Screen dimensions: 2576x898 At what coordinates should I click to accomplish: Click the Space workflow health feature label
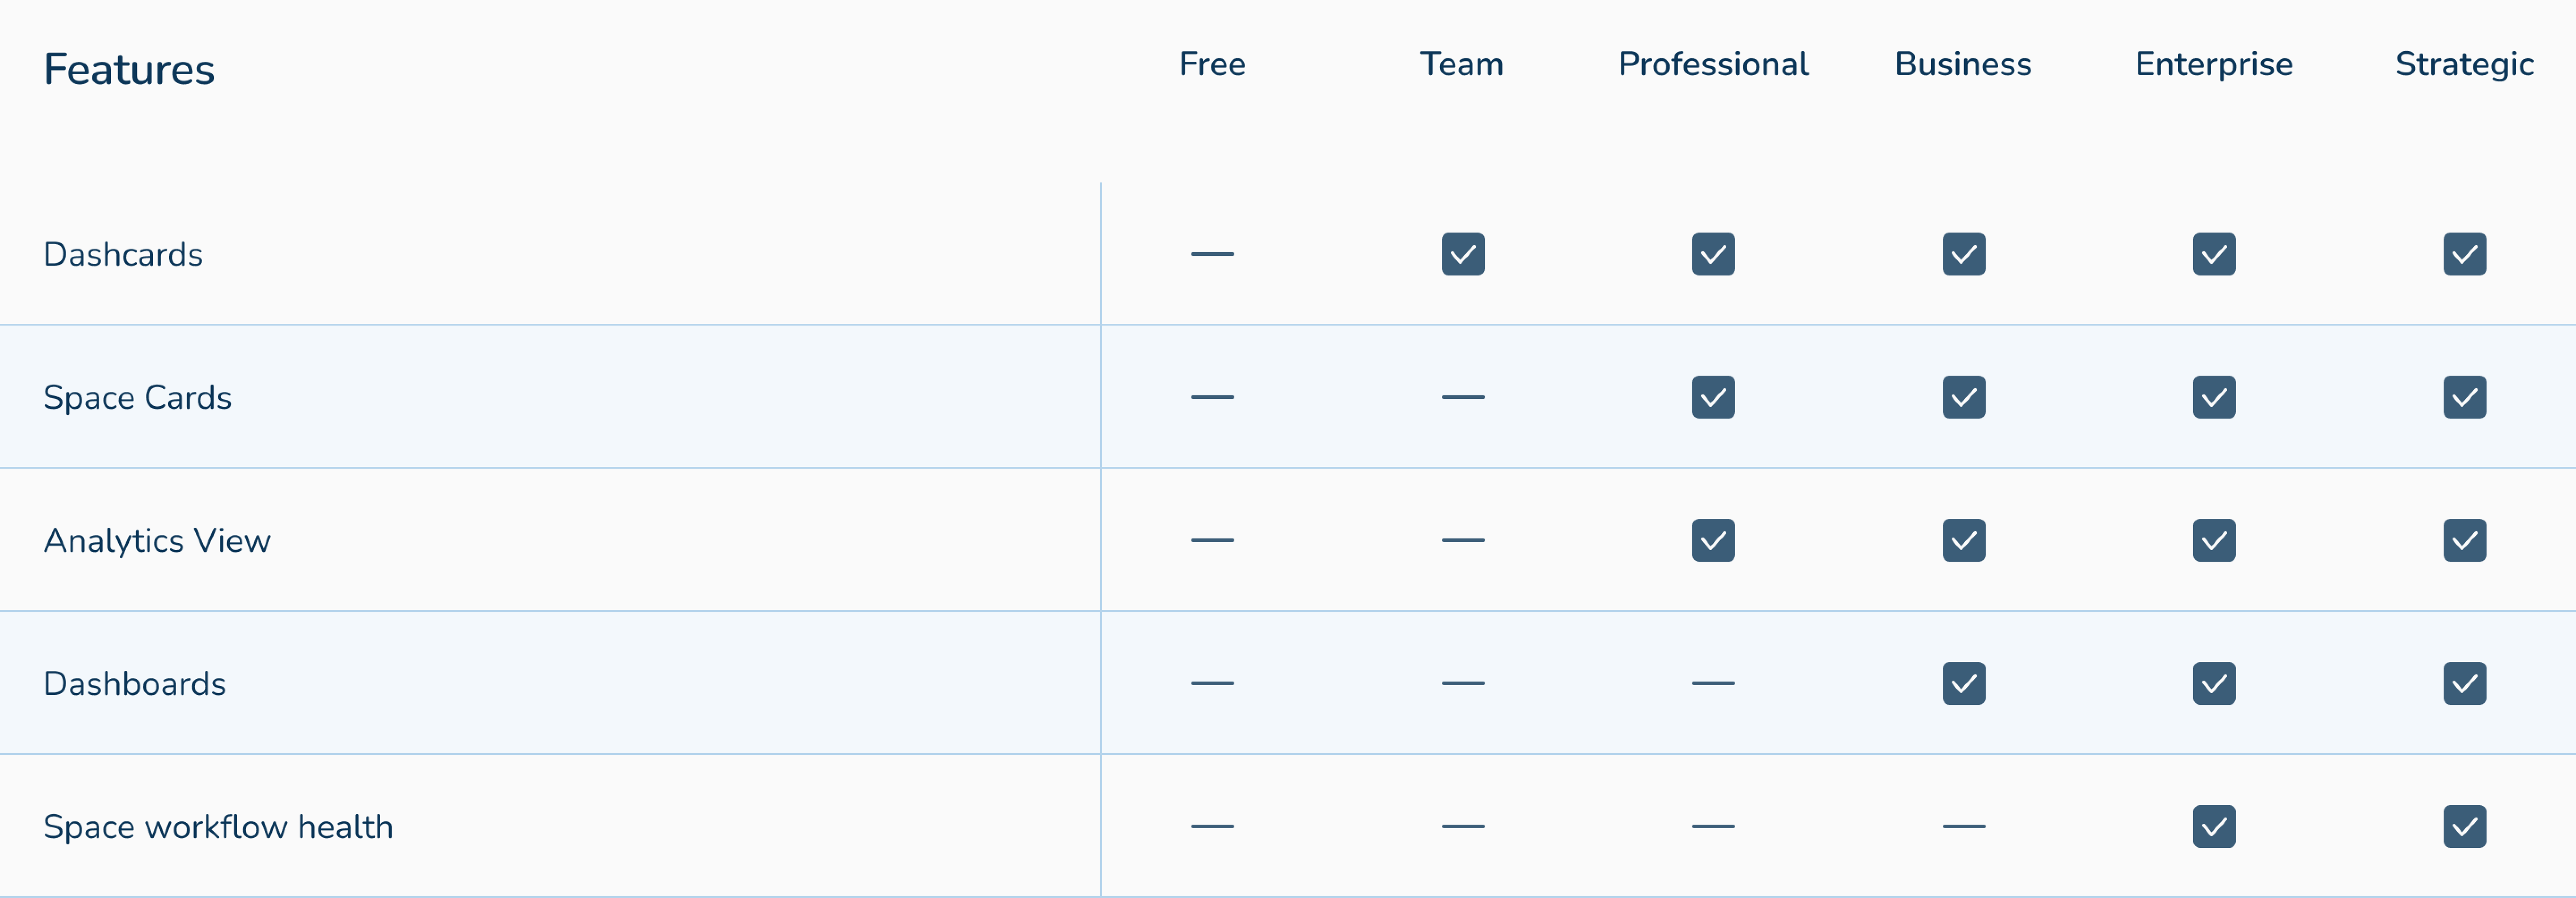(218, 826)
